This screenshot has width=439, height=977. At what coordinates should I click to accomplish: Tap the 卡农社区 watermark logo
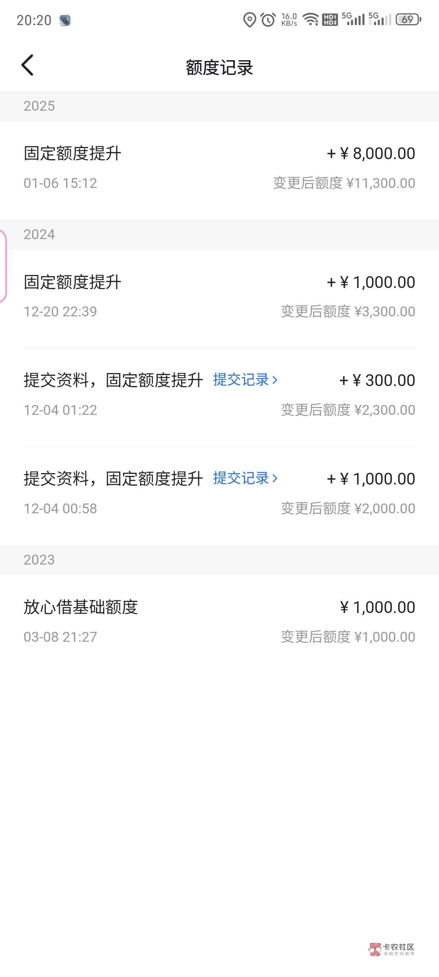(x=392, y=949)
